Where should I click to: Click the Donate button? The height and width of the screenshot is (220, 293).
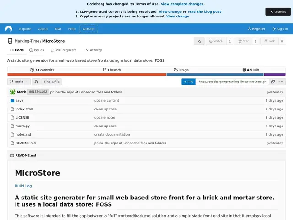click(88, 29)
